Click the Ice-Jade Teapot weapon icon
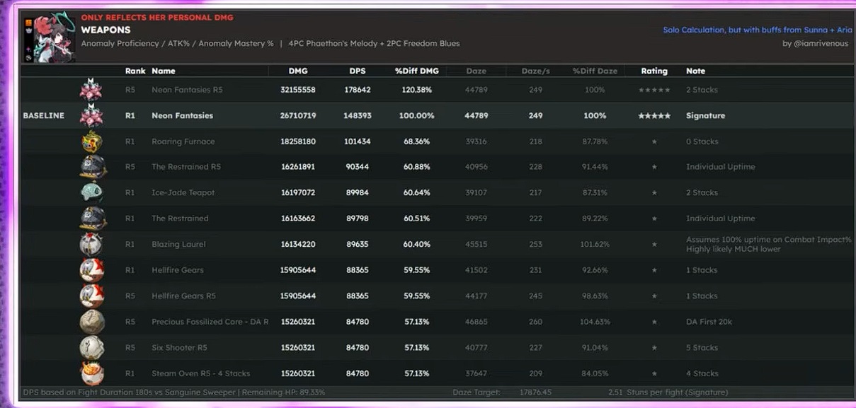 pyautogui.click(x=92, y=192)
